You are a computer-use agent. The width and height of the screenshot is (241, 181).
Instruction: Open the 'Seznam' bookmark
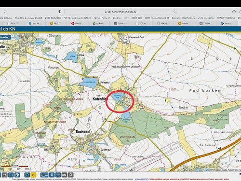point(176,18)
